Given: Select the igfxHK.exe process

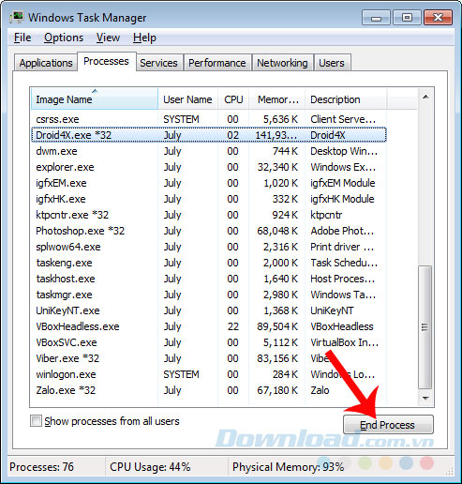Looking at the screenshot, I should click(x=209, y=199).
